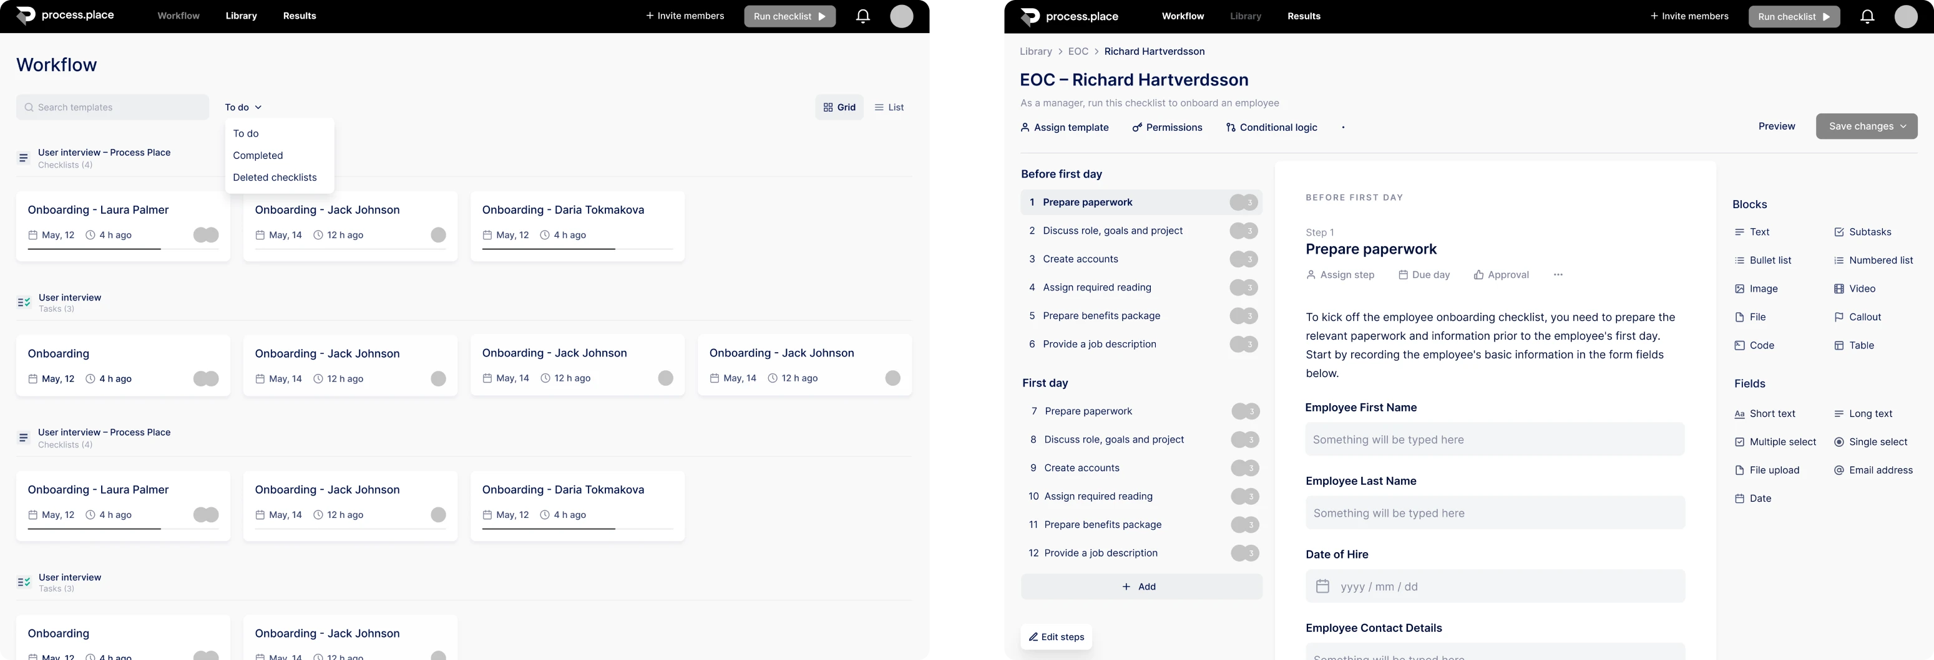Click process.place logo in right EOC editor window

tap(1070, 16)
